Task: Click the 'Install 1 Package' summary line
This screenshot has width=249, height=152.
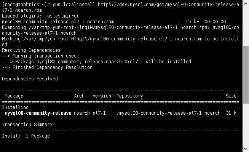Action: coord(26,136)
